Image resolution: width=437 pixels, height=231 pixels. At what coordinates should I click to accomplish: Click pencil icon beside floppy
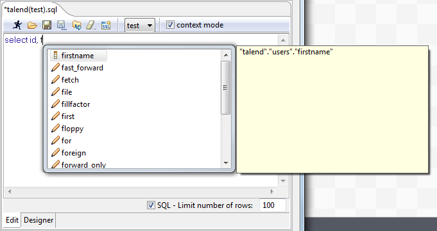tap(55, 129)
